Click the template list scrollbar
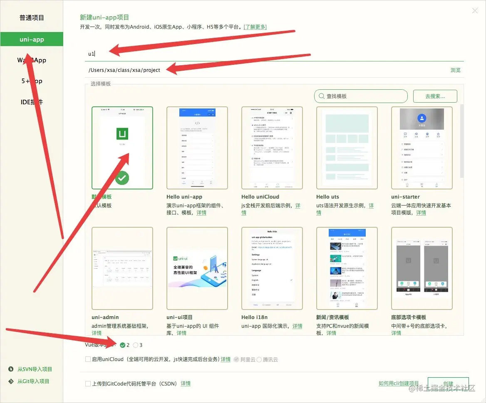 (x=462, y=141)
